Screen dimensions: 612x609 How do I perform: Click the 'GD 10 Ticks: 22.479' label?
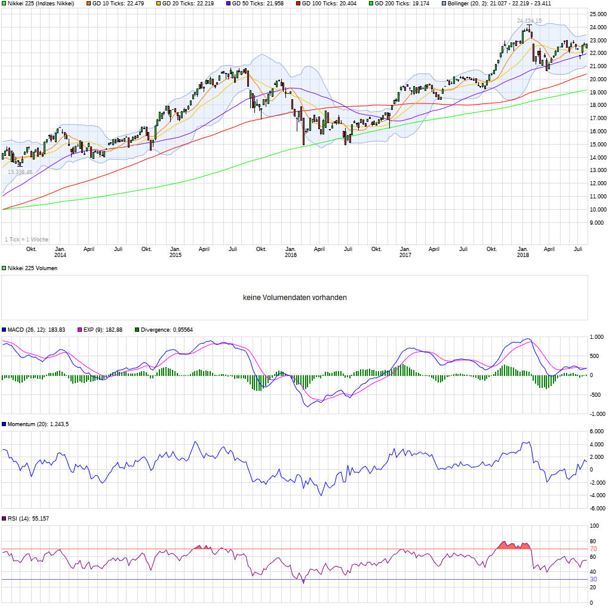(x=118, y=4)
